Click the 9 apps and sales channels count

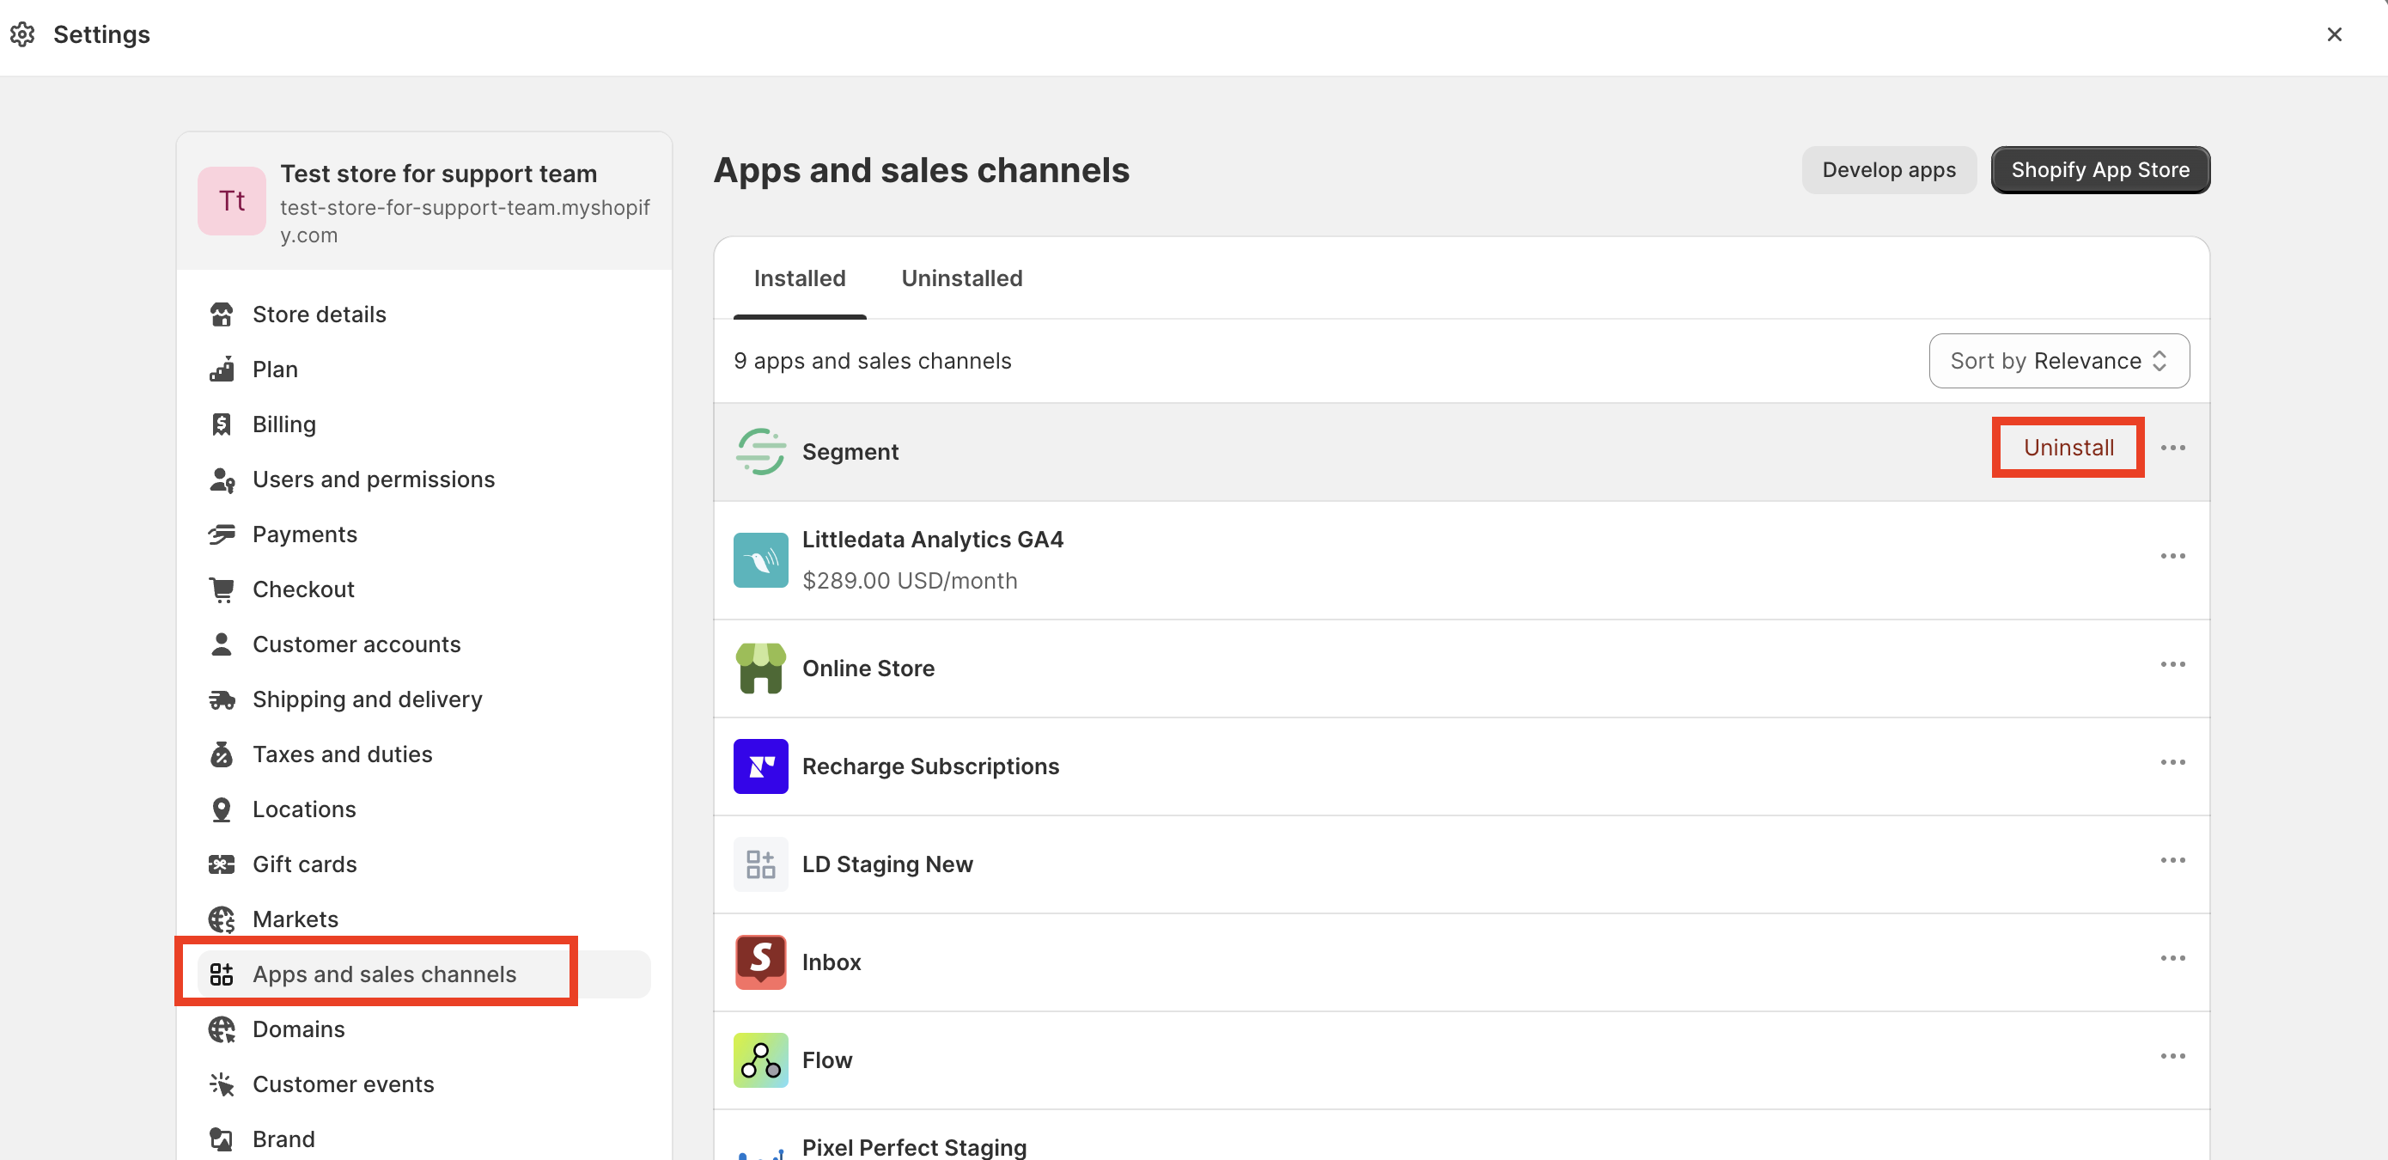coord(873,361)
